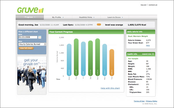This screenshot has width=174, height=108.
Task: Click the Joe Sample name
Action: coord(133,58)
